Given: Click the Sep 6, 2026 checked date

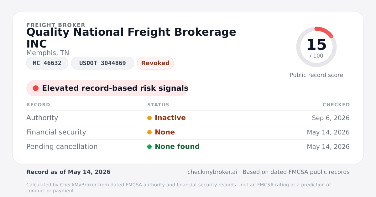Looking at the screenshot, I should click(x=331, y=118).
